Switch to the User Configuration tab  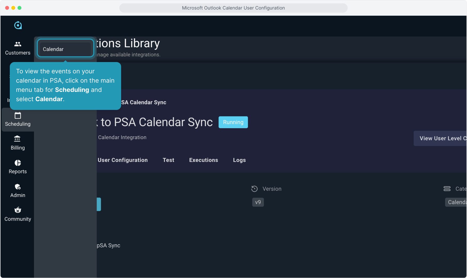pyautogui.click(x=123, y=160)
